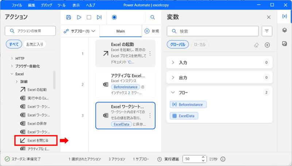Click info icon beside ミリ秒
The width and height of the screenshot is (292, 166).
point(223,159)
